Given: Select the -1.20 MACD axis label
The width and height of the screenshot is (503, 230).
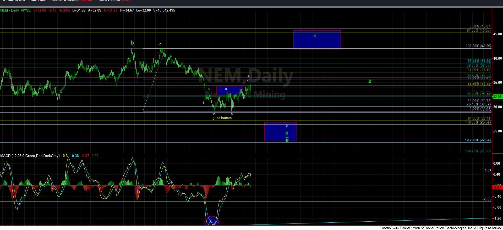Looking at the screenshot, I should [497, 218].
